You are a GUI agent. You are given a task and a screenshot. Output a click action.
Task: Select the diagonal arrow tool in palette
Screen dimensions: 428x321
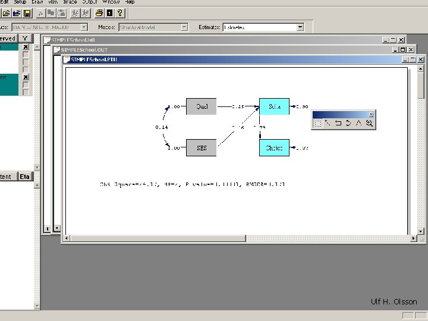pyautogui.click(x=328, y=123)
